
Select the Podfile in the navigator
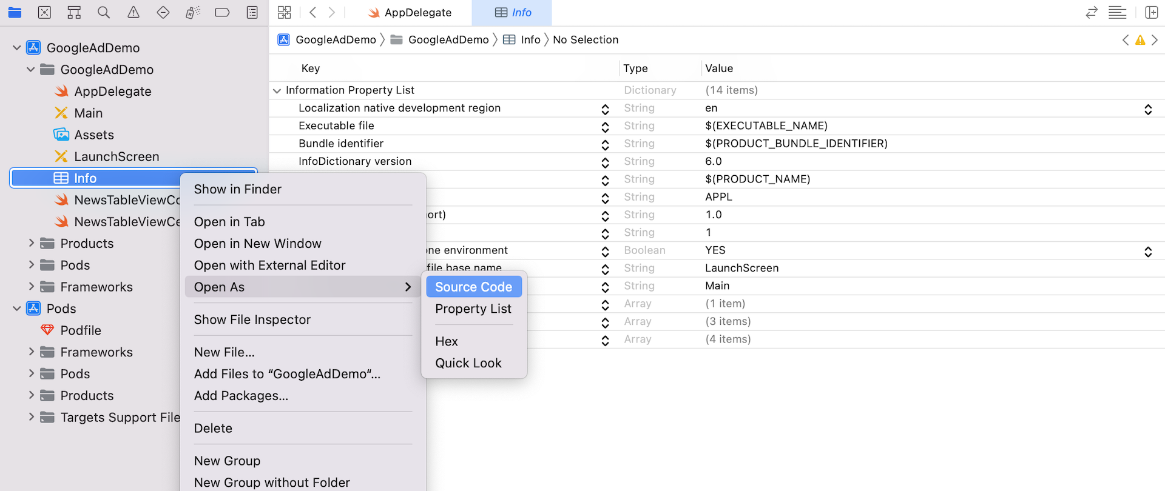(80, 330)
